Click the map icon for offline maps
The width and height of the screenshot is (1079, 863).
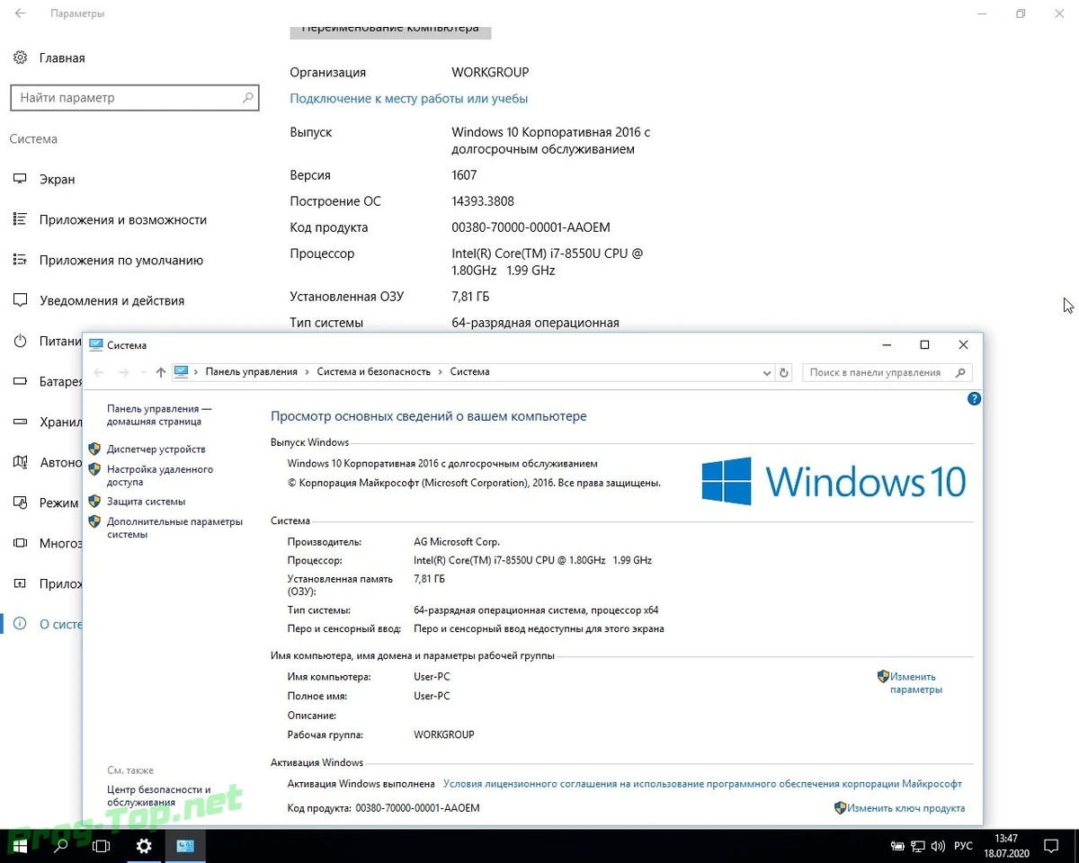20,462
